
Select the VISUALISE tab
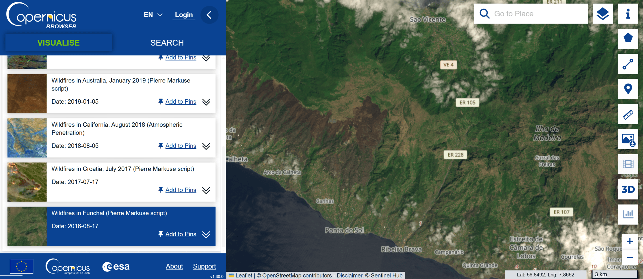pyautogui.click(x=59, y=43)
